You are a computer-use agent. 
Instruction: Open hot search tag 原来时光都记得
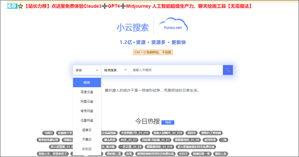(x=48, y=140)
